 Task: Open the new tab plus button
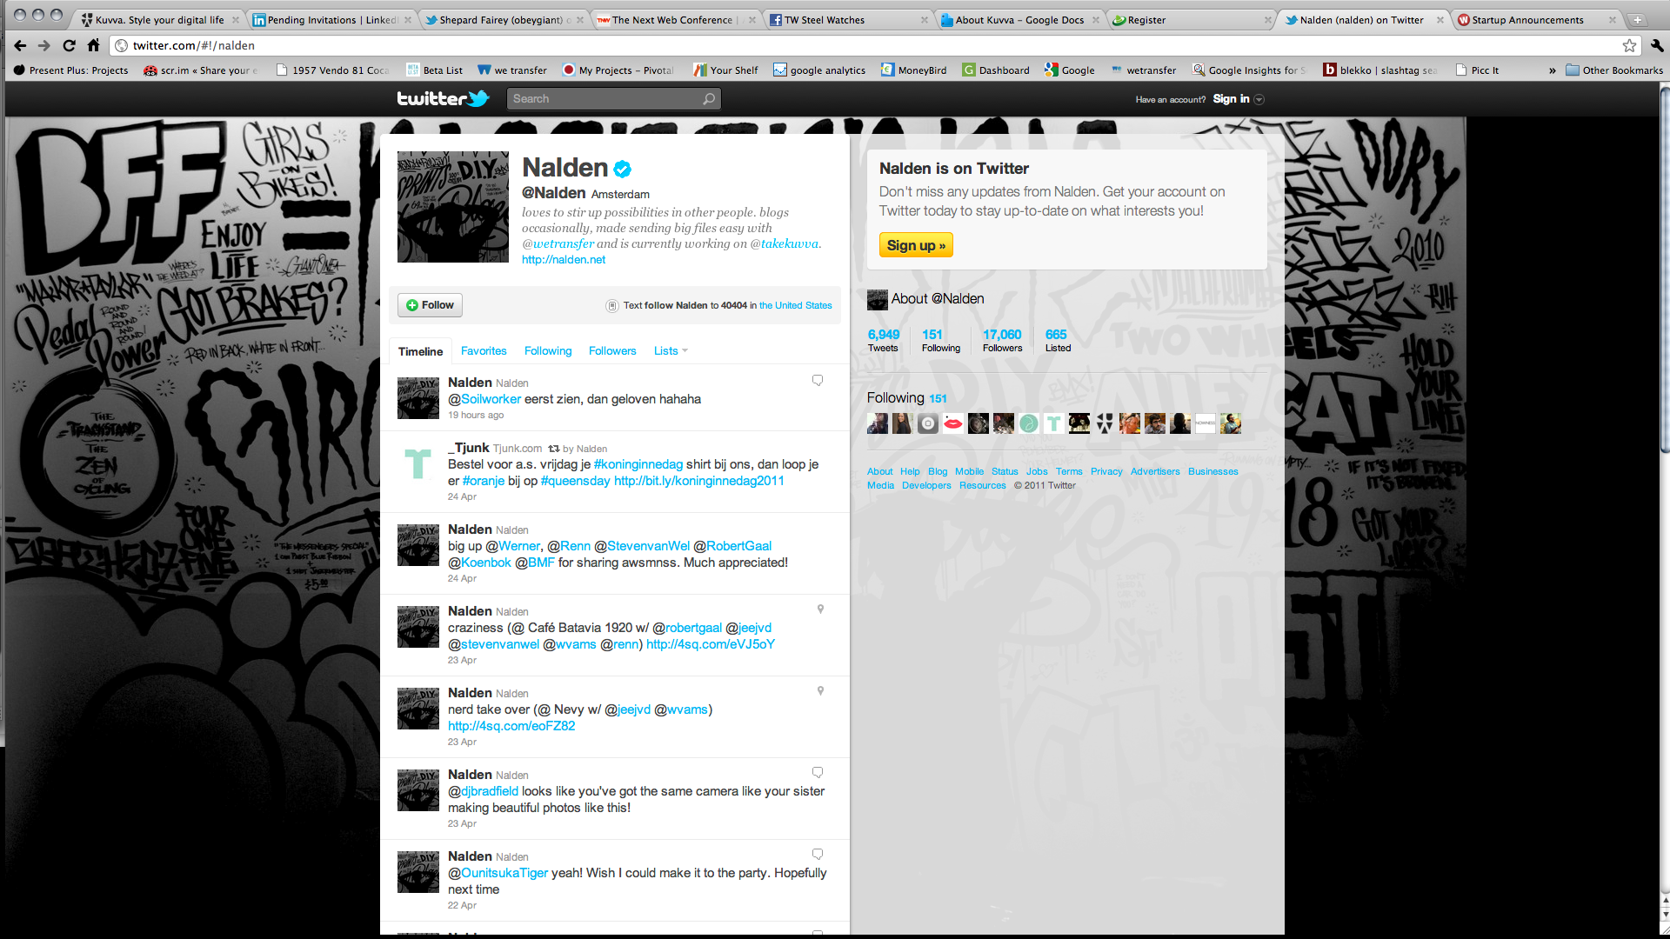point(1637,20)
